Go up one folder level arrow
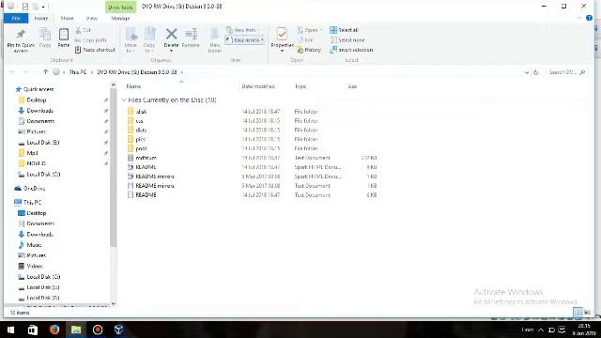 click(x=45, y=72)
